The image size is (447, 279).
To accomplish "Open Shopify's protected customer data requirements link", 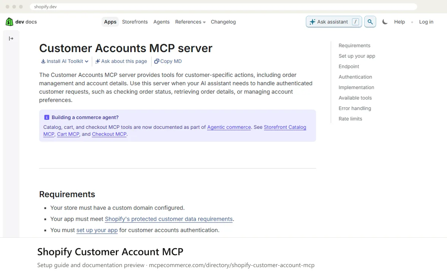I will [169, 219].
